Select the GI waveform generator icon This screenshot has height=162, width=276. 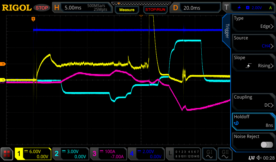pos(209,154)
